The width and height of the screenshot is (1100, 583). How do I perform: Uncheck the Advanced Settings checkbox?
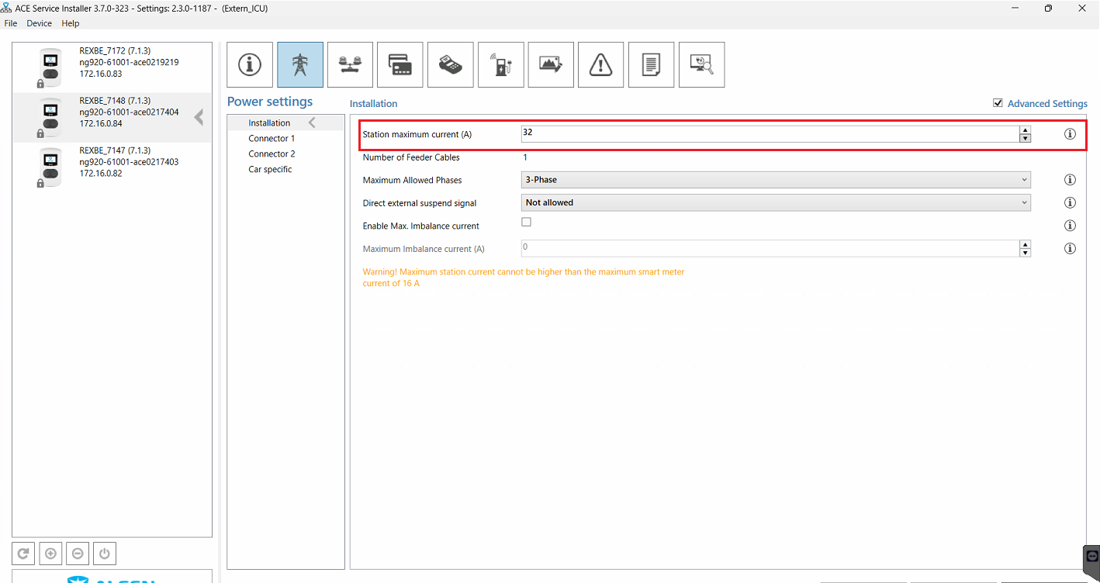pyautogui.click(x=998, y=103)
